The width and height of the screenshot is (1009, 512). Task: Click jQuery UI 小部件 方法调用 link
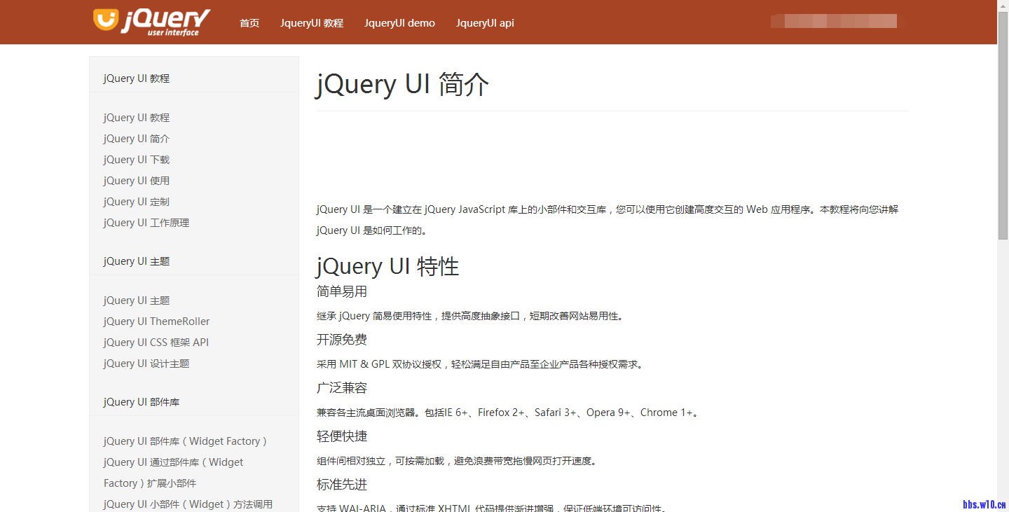pos(188,504)
